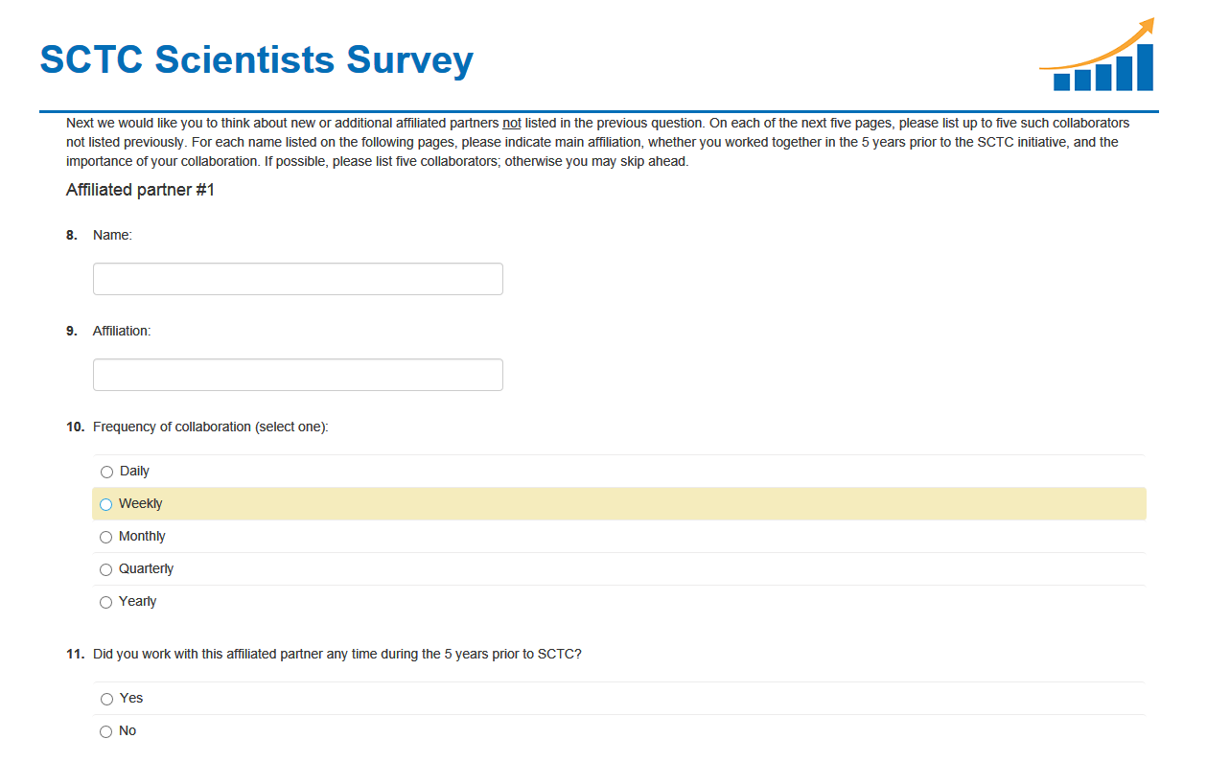Click the Frequency of collaboration question text
The height and width of the screenshot is (762, 1207).
(210, 427)
